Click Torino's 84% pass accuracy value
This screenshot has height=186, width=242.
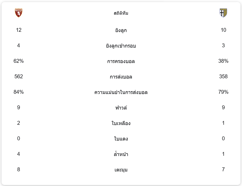coord(19,92)
